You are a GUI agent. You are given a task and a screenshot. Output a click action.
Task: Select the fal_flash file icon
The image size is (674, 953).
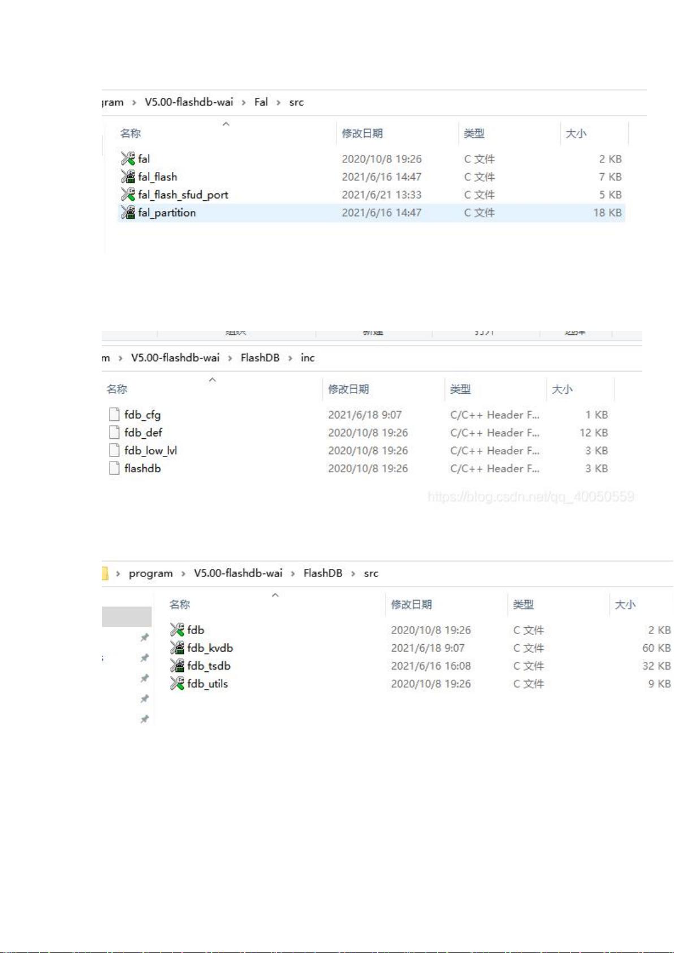128,177
